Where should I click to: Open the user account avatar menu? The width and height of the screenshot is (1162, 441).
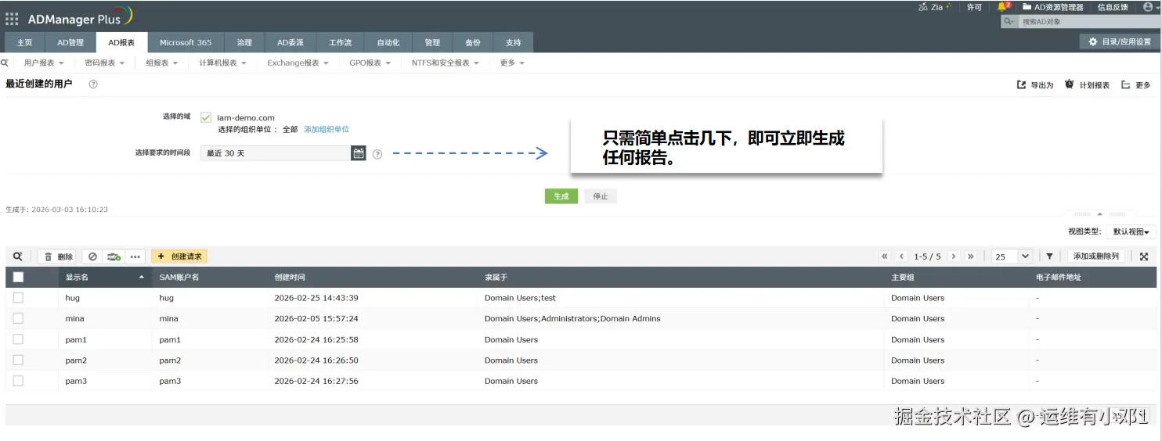pyautogui.click(x=1149, y=7)
